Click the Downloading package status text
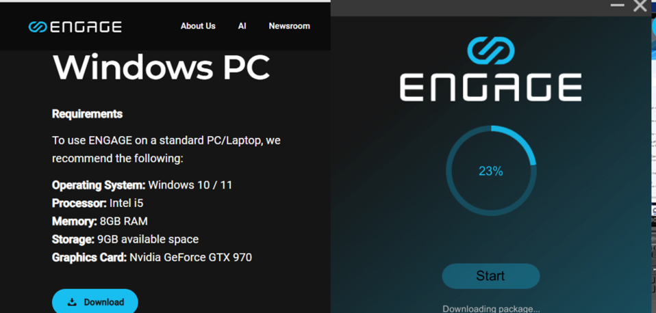This screenshot has height=313, width=656. [x=490, y=308]
